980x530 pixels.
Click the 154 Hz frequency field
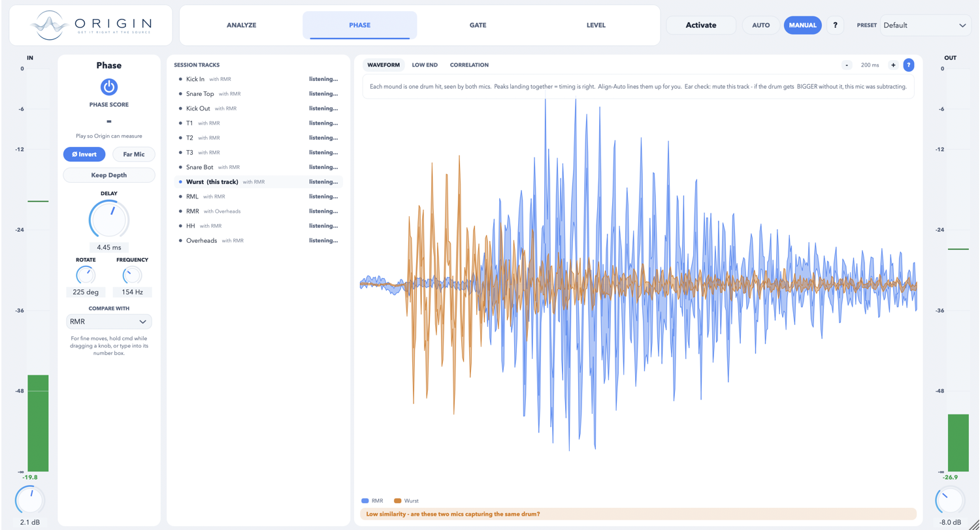click(x=132, y=292)
